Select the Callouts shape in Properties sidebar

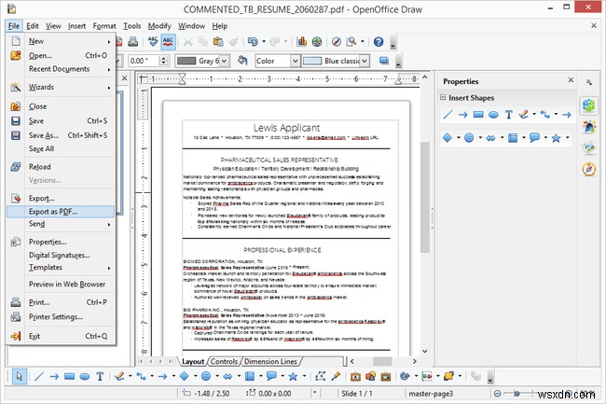(x=534, y=138)
